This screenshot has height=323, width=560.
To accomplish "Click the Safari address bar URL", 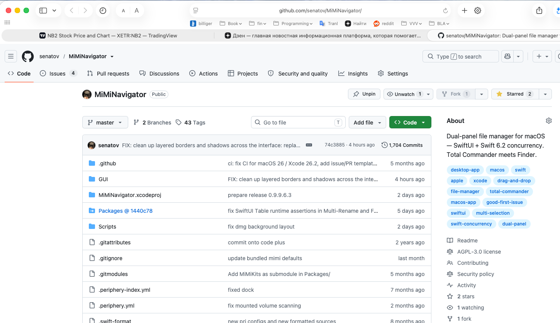I will [321, 11].
